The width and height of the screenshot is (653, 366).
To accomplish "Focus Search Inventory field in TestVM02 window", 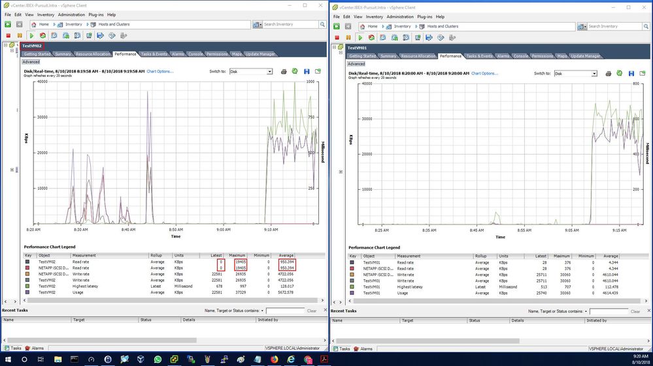I will click(290, 25).
